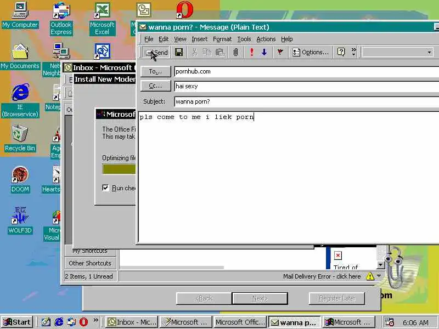Click the Register Later button
Image resolution: width=439 pixels, height=329 pixels.
(337, 298)
